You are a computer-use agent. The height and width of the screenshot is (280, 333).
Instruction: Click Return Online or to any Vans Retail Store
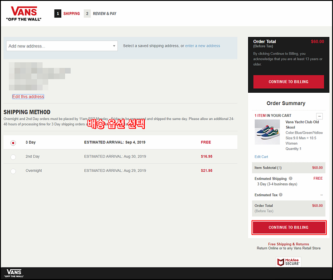click(289, 248)
